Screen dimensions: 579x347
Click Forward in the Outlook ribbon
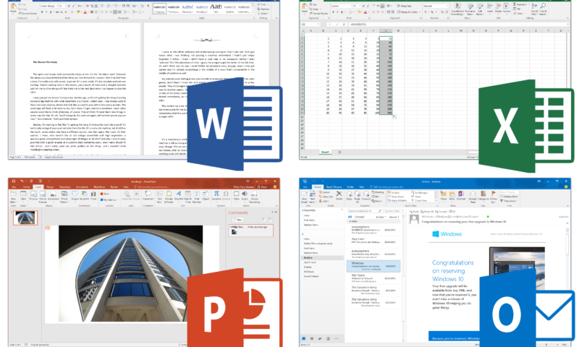[x=366, y=196]
